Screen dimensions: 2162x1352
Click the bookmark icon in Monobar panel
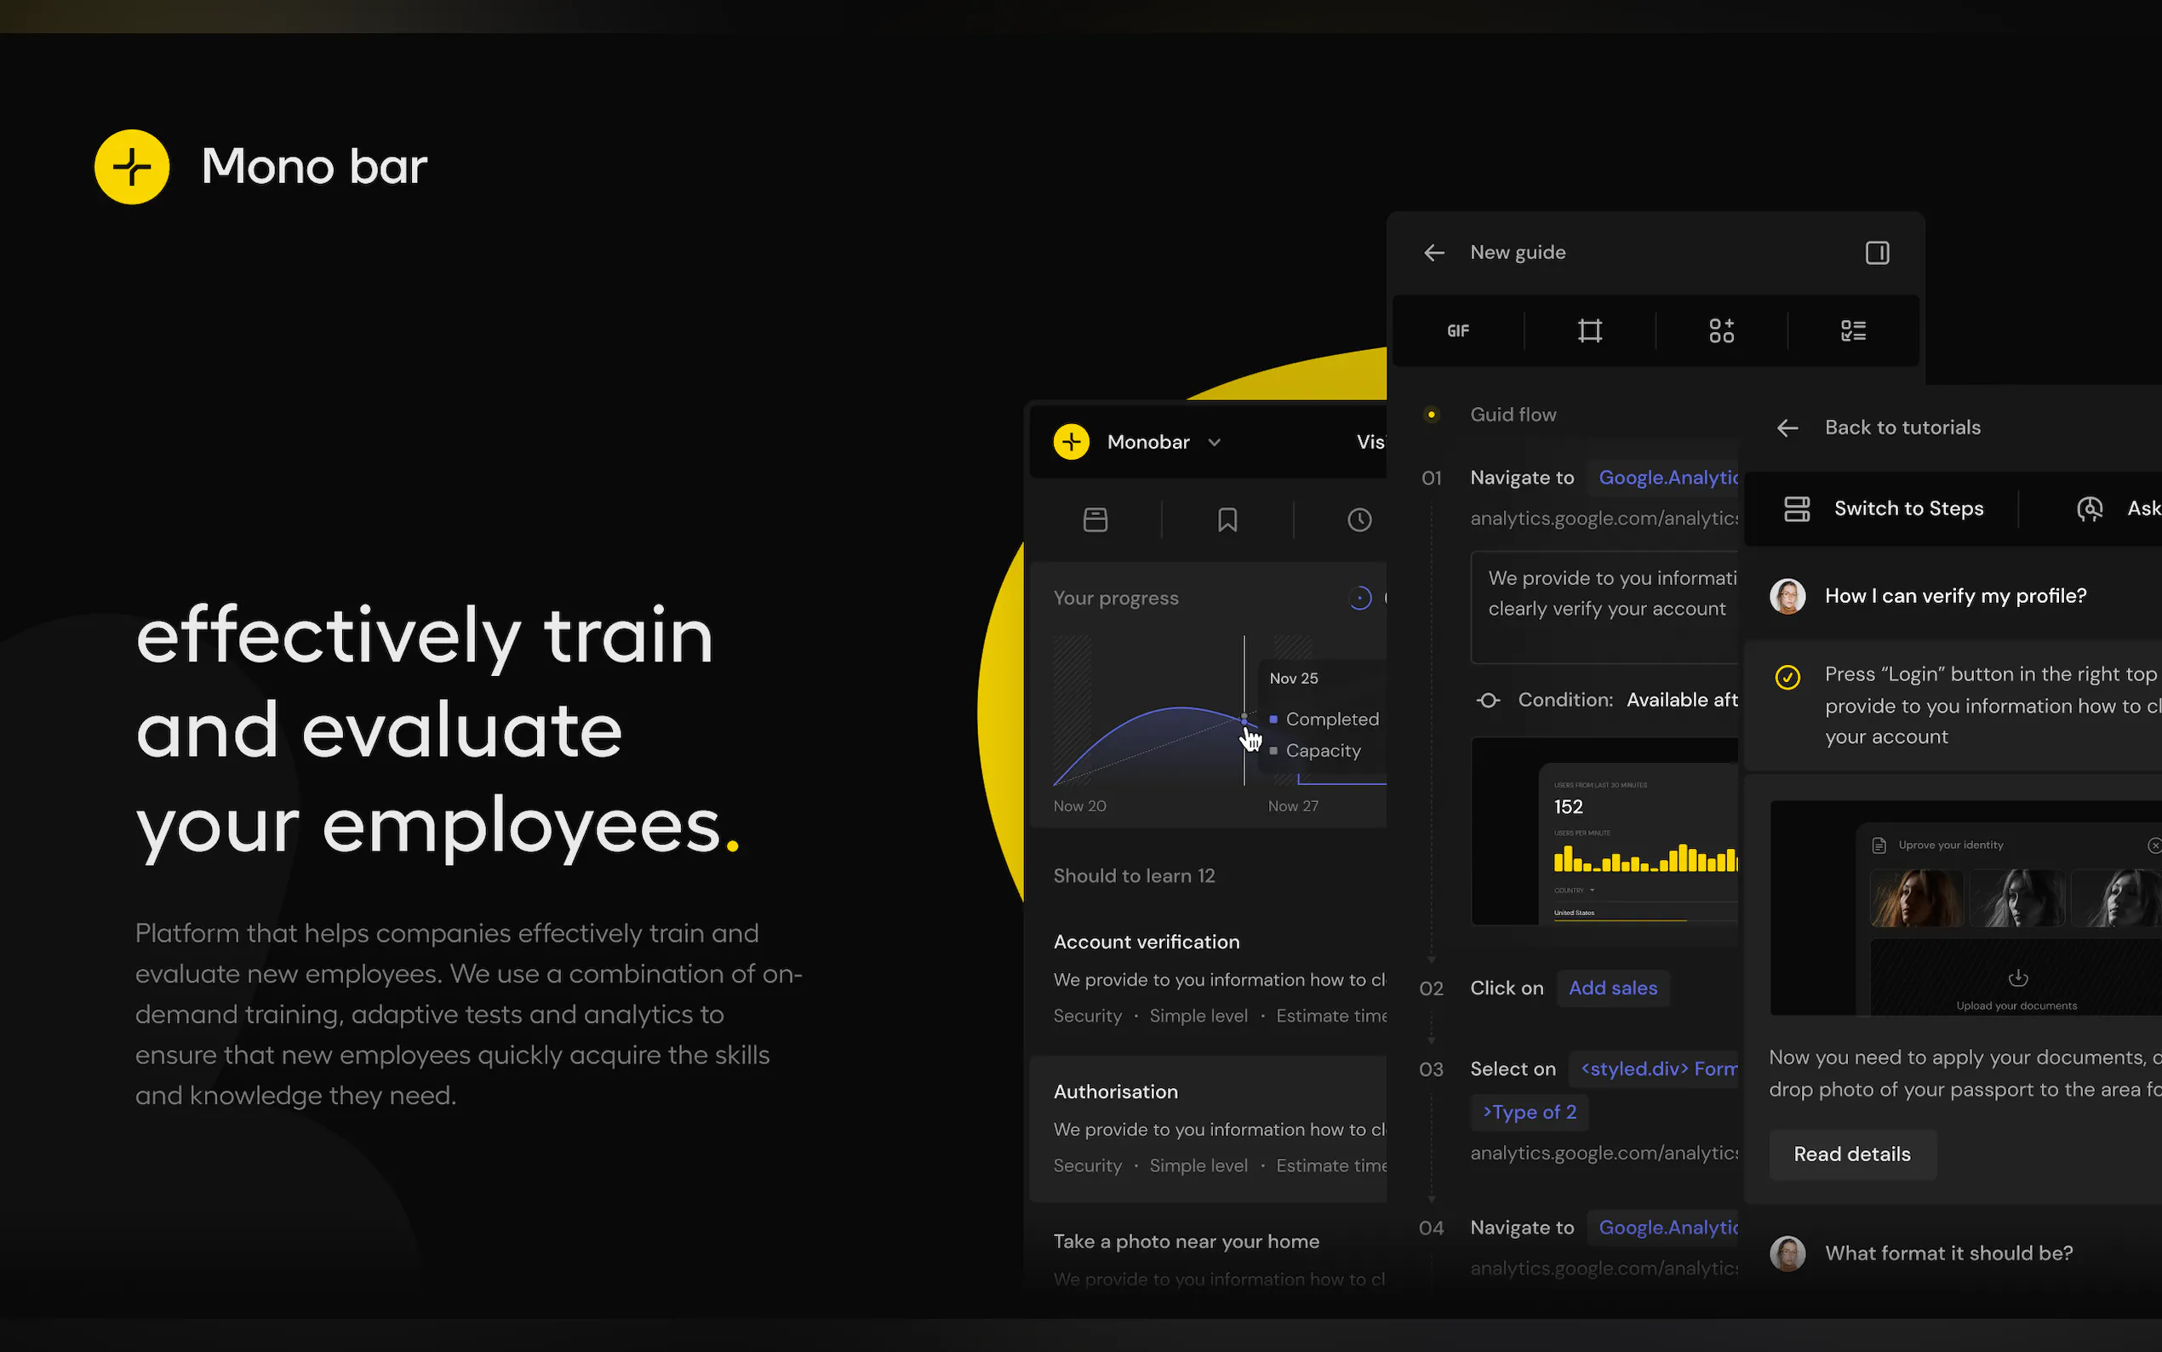pos(1227,519)
